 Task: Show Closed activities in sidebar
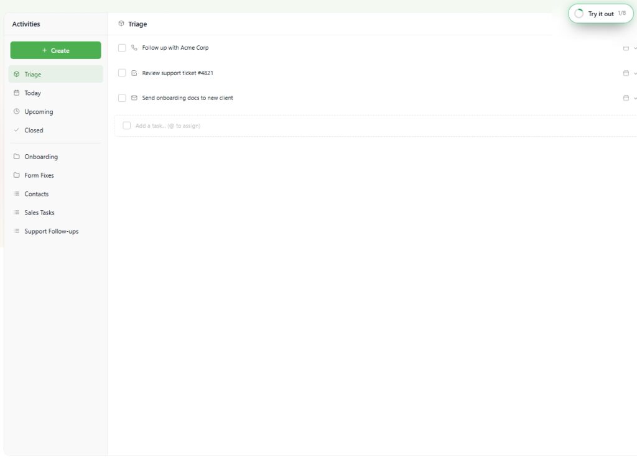(55, 131)
